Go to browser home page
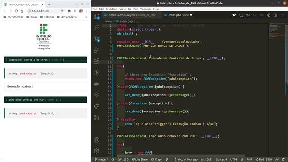288x162 pixels. (x=22, y=11)
